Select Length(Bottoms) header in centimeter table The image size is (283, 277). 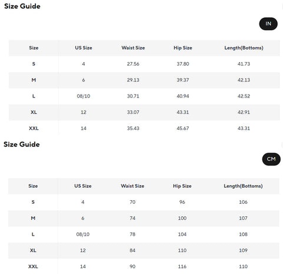tap(243, 186)
